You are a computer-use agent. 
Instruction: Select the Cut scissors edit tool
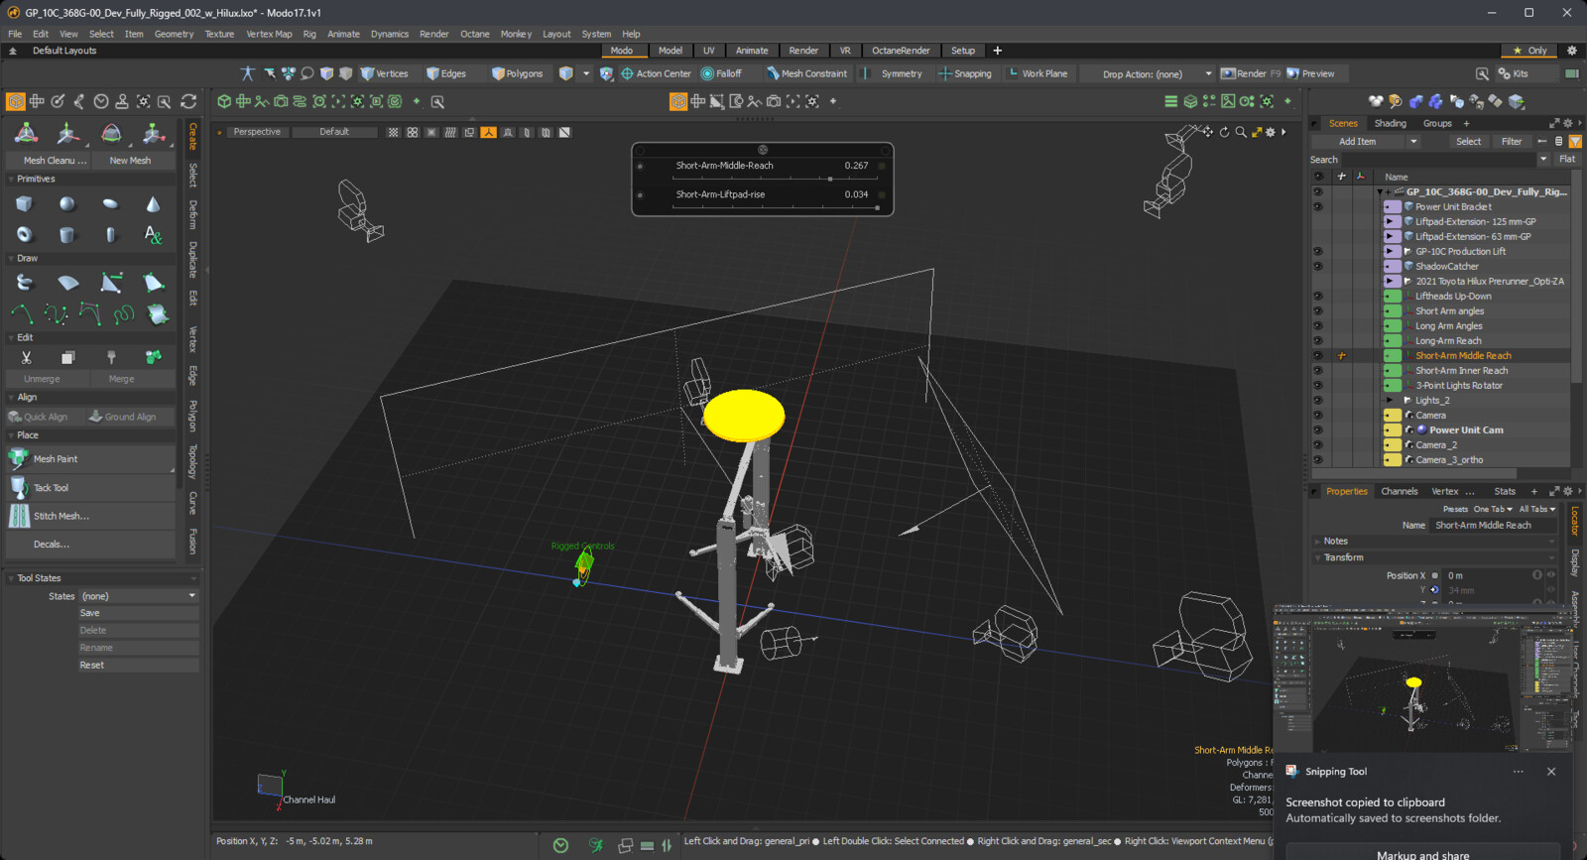pyautogui.click(x=26, y=357)
